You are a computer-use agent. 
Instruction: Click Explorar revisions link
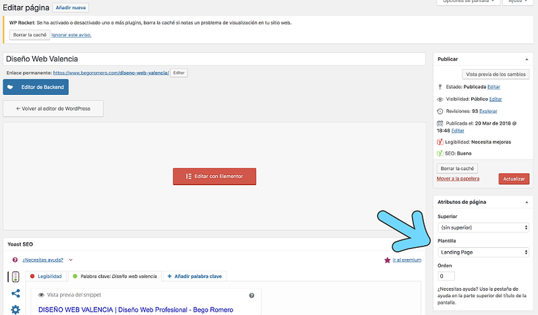[488, 111]
